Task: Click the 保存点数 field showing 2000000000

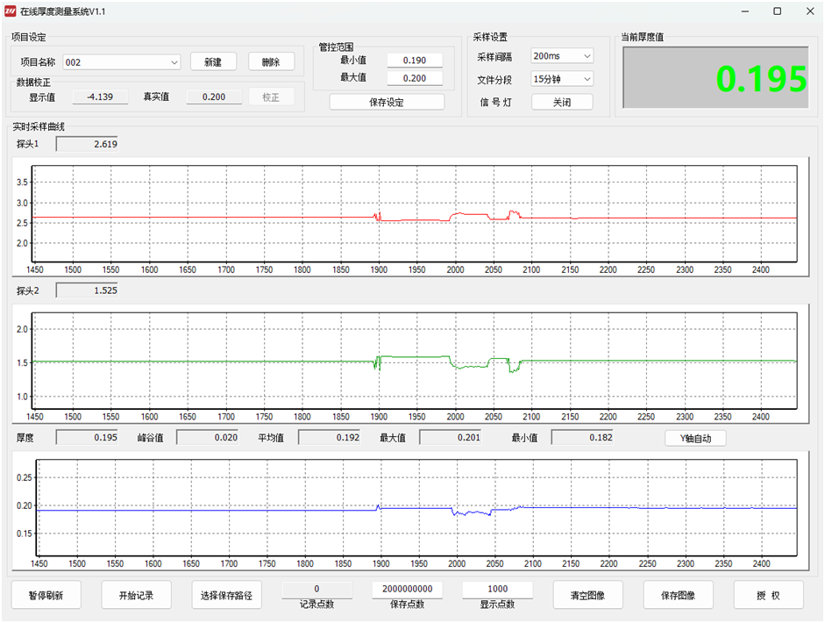Action: tap(407, 589)
